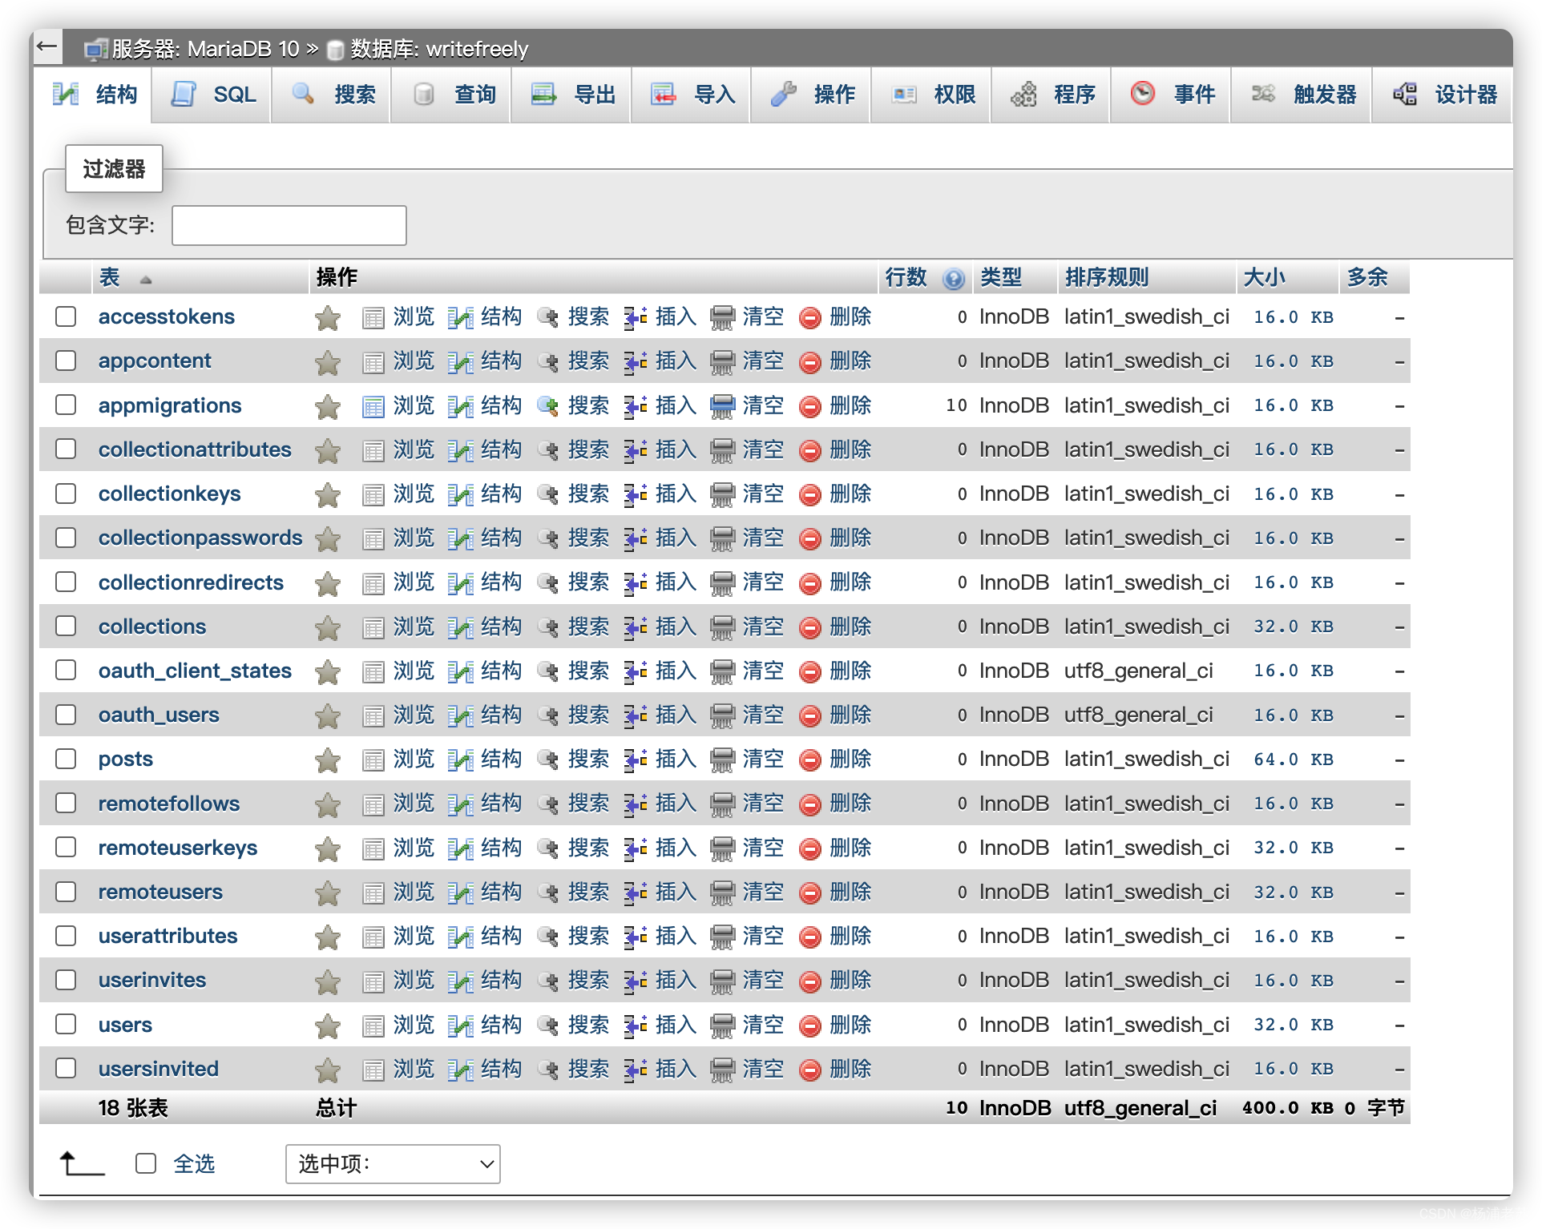Click the favorite star for accesstokens table
The height and width of the screenshot is (1229, 1542).
pos(327,318)
